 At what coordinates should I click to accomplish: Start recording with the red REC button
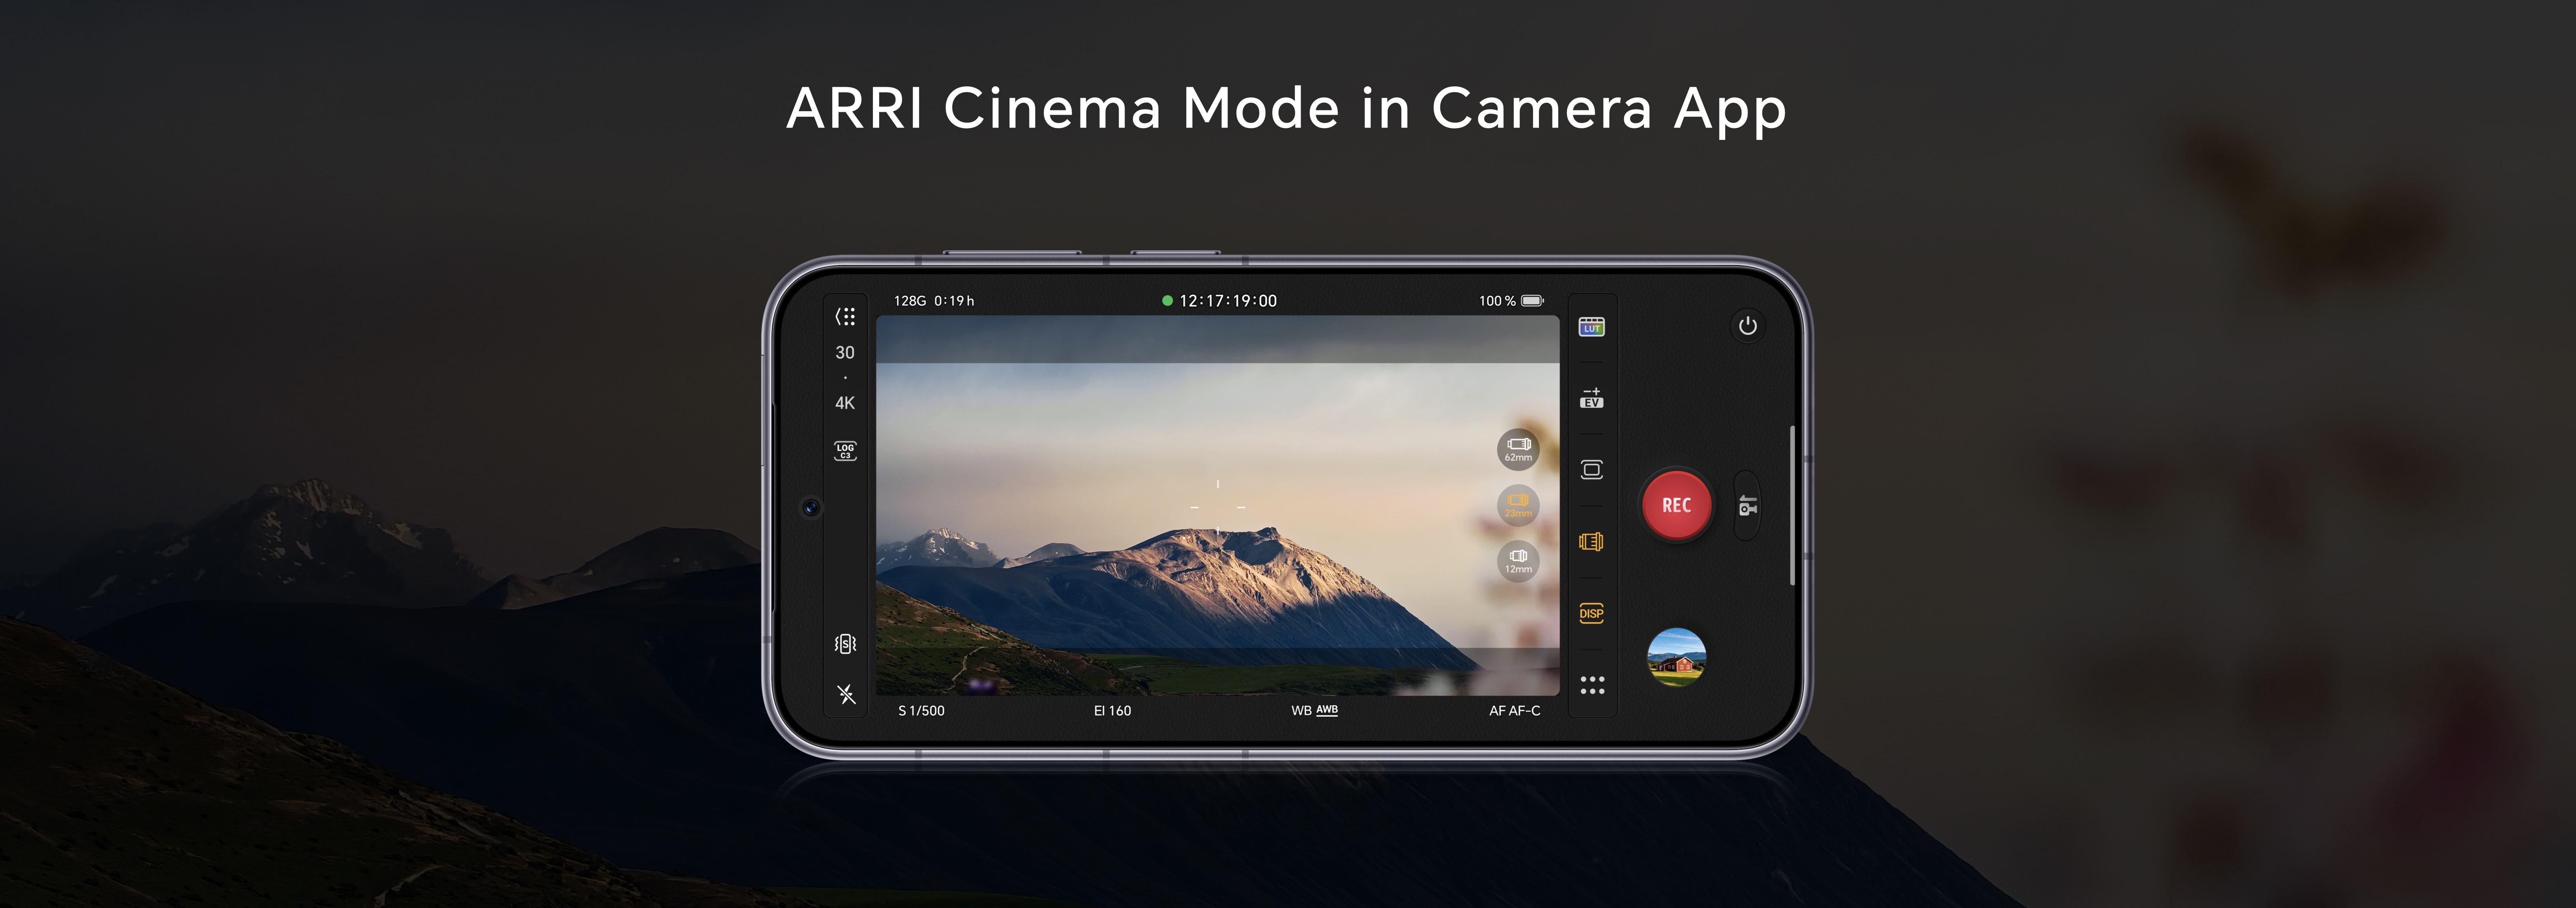click(1677, 506)
